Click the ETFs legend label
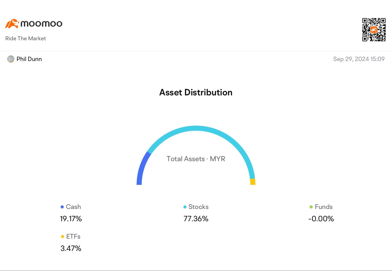Screen dimensions: 392x271 73,236
